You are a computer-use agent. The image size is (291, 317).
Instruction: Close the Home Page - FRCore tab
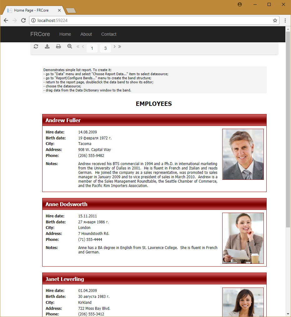coord(59,10)
